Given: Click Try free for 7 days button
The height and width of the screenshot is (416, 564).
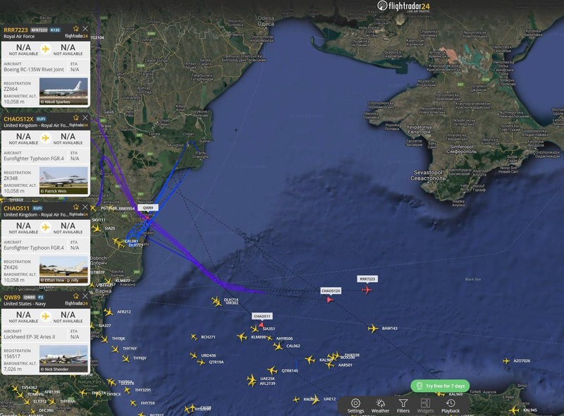Looking at the screenshot, I should 440,386.
